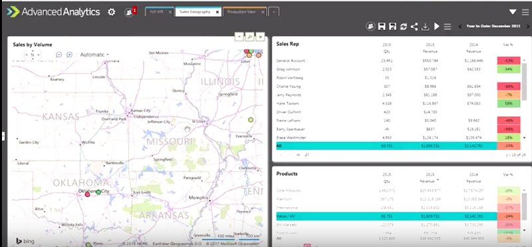The image size is (532, 247).
Task: Click the refresh icon in the top toolbar
Action: (404, 27)
